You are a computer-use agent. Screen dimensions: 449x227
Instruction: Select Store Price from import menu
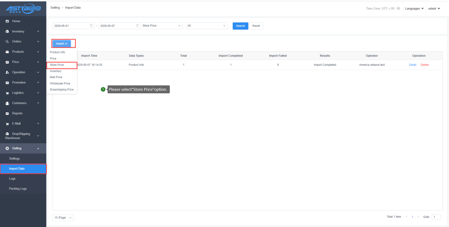point(57,65)
